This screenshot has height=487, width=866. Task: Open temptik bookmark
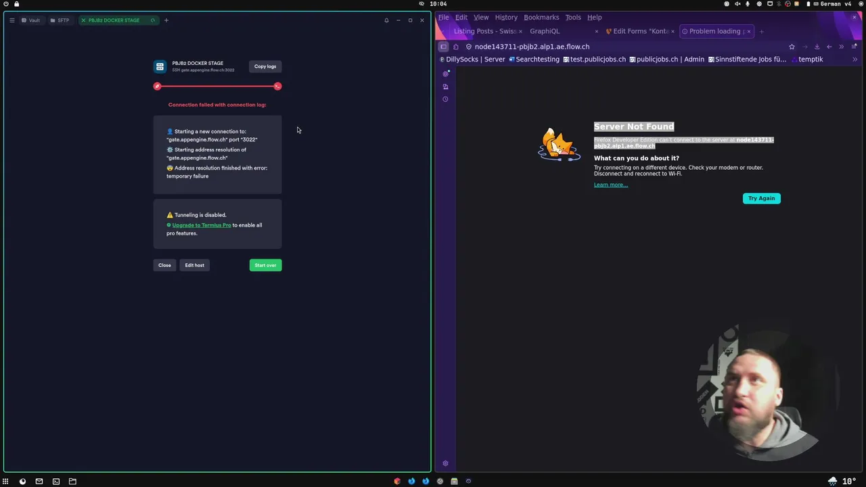[807, 60]
